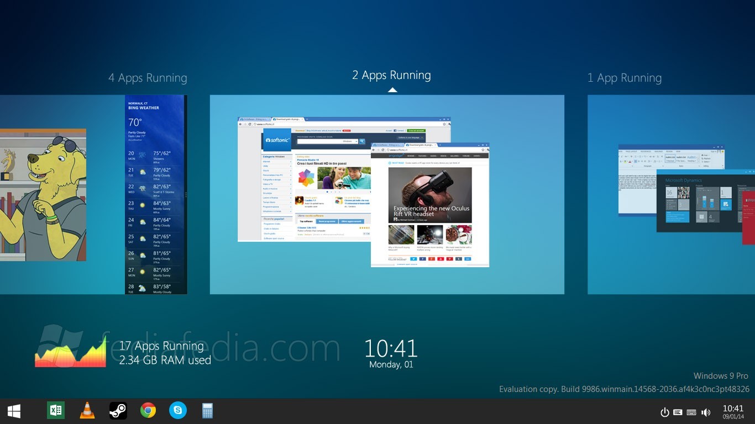Select the "2 Apps Running" desktop label
The width and height of the screenshot is (755, 424).
tap(391, 75)
